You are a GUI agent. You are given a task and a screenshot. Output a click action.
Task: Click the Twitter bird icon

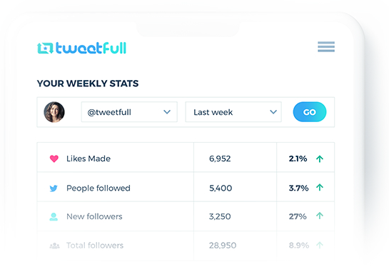coord(54,188)
